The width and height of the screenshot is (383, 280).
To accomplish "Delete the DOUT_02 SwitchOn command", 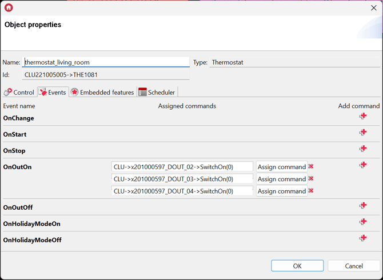I will pyautogui.click(x=311, y=166).
